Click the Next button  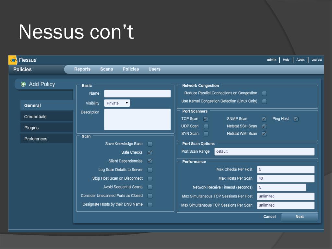coord(299,217)
